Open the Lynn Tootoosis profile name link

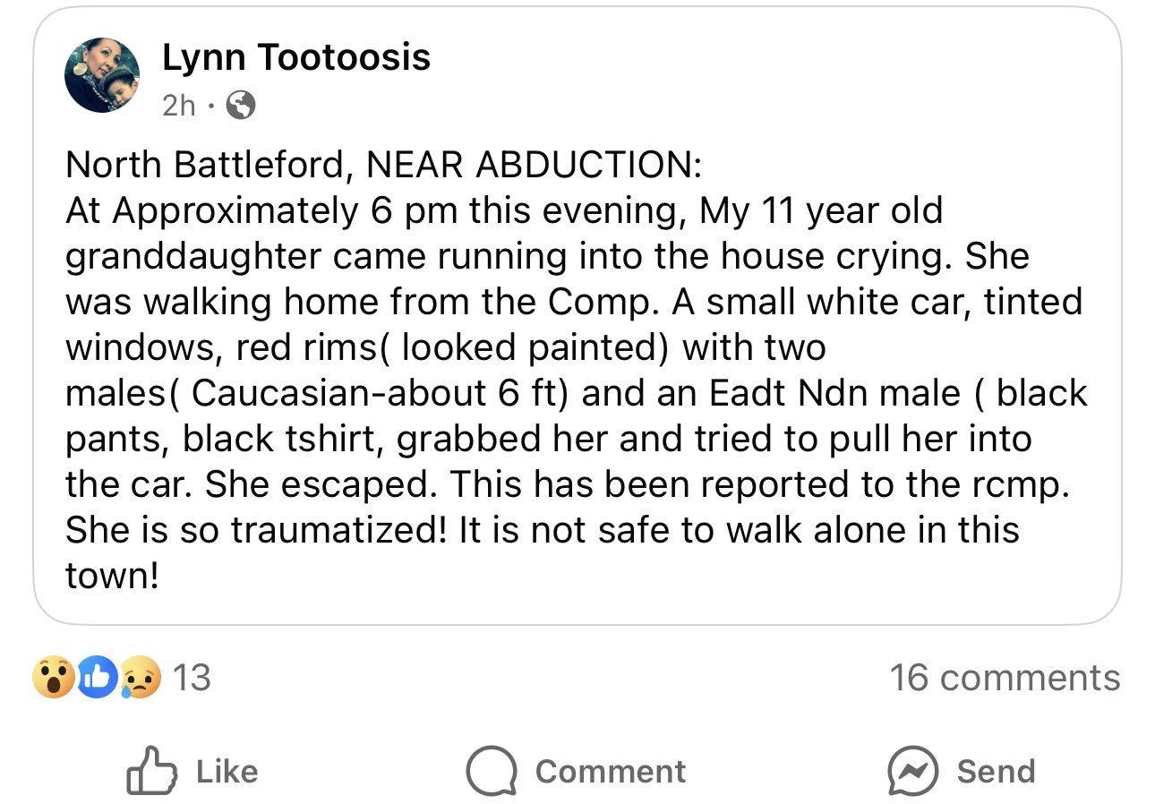(296, 58)
